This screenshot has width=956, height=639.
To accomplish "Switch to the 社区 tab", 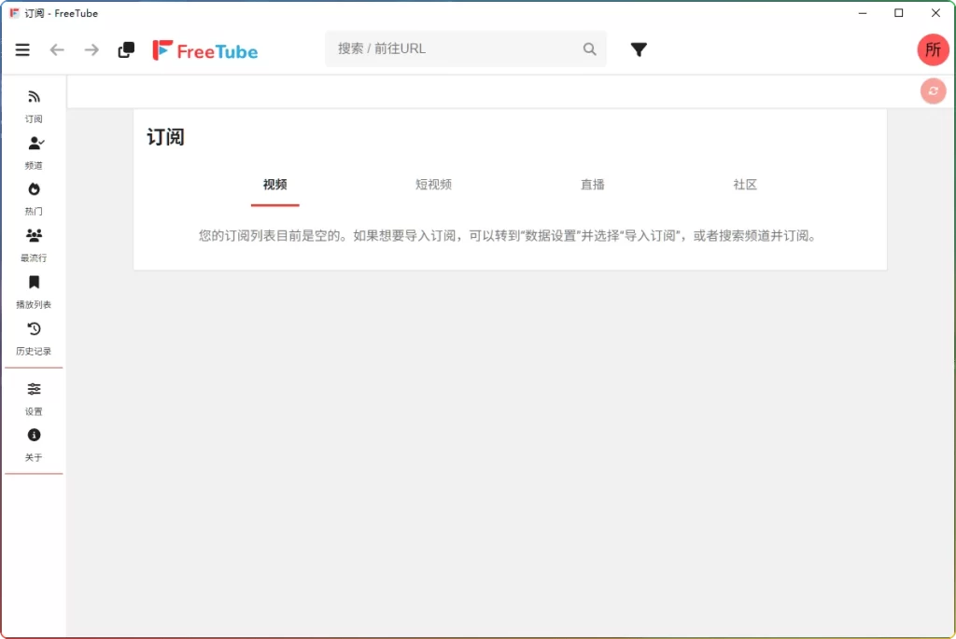I will pos(744,185).
